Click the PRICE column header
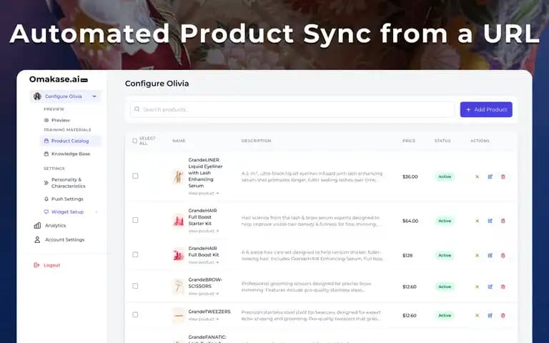549x343 pixels. 409,141
